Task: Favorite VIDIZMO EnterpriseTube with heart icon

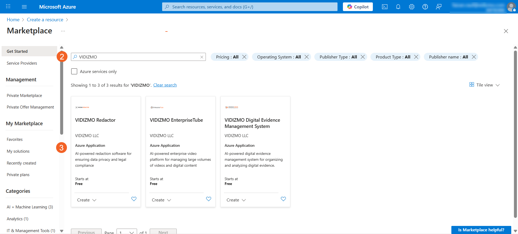Action: click(209, 199)
